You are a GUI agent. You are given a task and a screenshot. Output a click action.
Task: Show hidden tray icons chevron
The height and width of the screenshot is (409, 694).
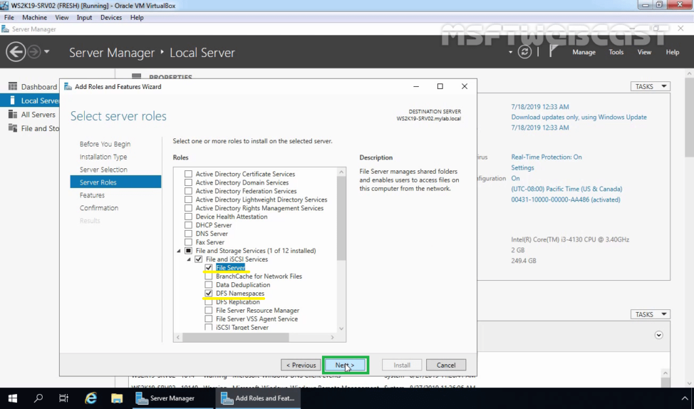[685, 398]
